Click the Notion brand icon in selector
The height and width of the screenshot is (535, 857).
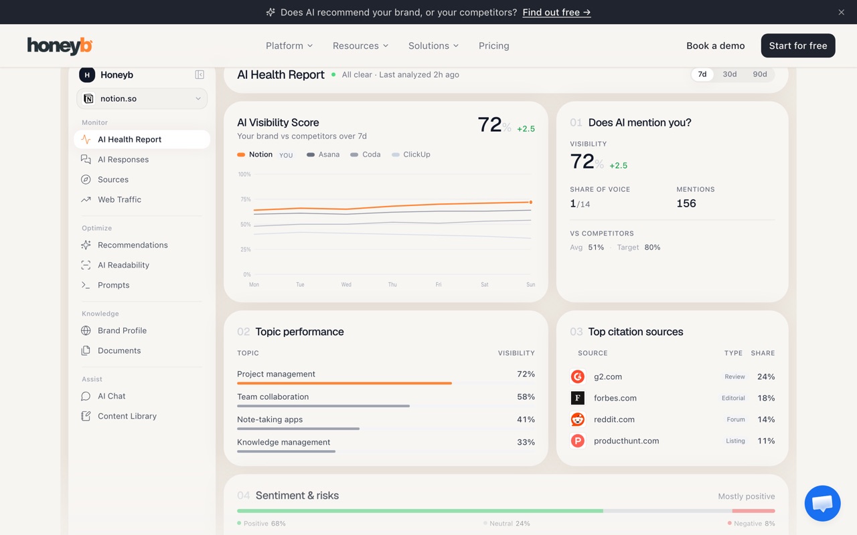tap(88, 99)
